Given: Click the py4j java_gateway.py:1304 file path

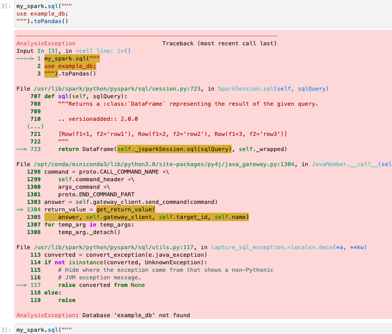Looking at the screenshot, I should coord(164,164).
